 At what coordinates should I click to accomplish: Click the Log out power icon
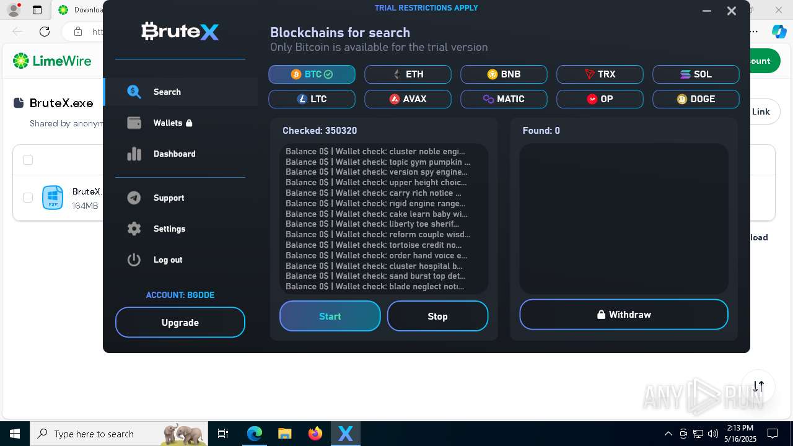coord(134,260)
